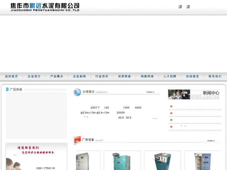Click MORE link in 公司简介 section
227x170 pixels.
[150, 92]
